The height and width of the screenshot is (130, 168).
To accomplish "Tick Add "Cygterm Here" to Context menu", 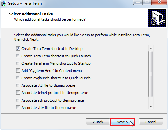I will pyautogui.click(x=18, y=71).
